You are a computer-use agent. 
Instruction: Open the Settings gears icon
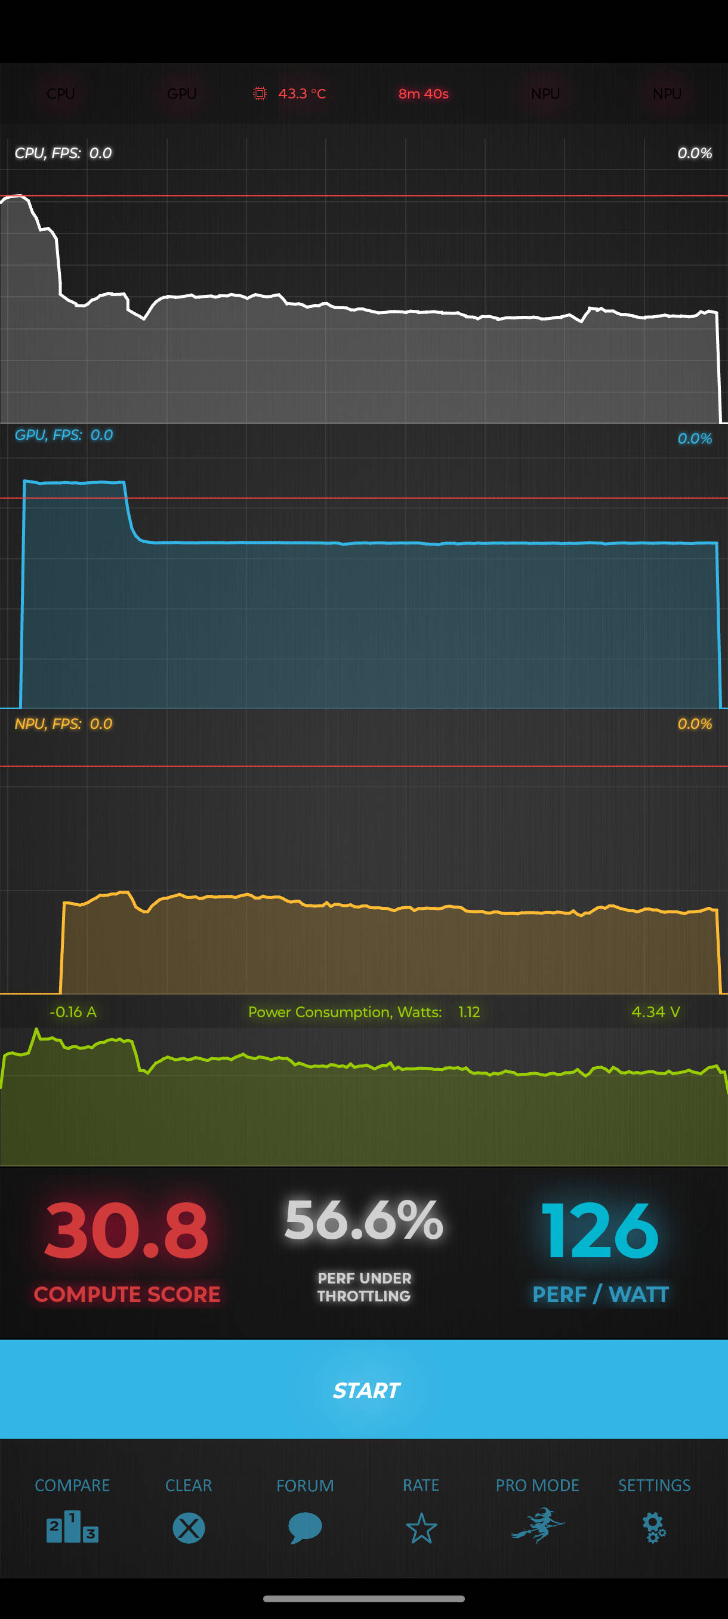click(654, 1528)
